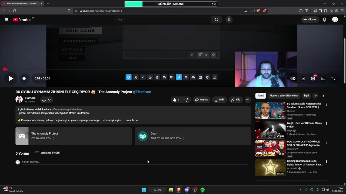The image size is (346, 194).
Task: Open video quality settings gear with HD badge
Action: [x=313, y=78]
